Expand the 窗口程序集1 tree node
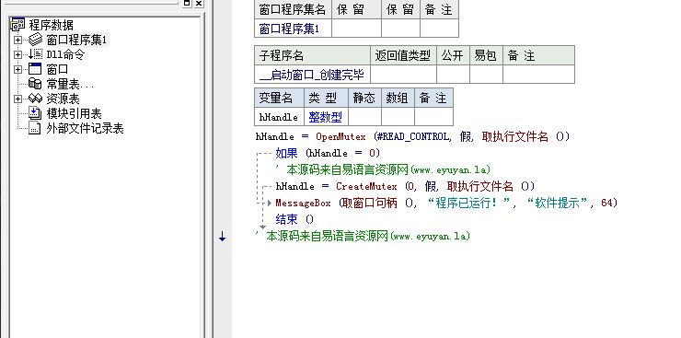This screenshot has width=681, height=338. click(17, 41)
